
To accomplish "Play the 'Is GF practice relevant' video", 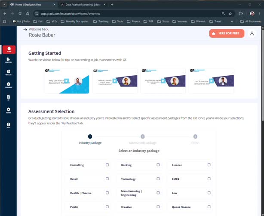I will click(211, 81).
